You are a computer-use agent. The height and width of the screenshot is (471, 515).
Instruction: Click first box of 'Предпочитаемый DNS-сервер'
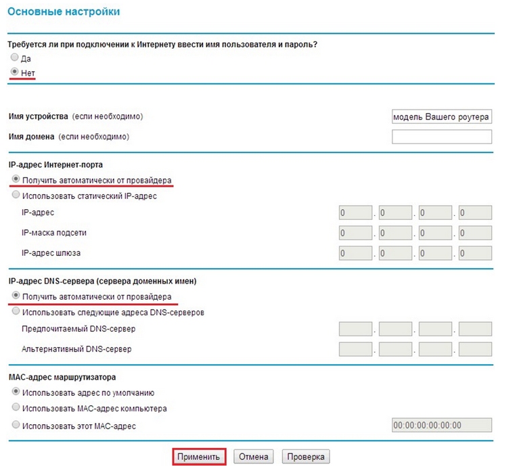pos(355,329)
